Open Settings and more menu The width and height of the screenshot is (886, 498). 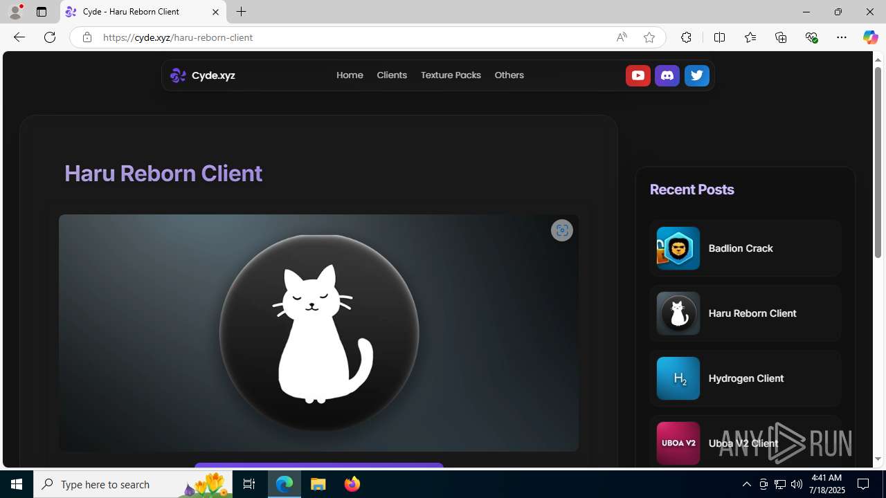pyautogui.click(x=842, y=37)
